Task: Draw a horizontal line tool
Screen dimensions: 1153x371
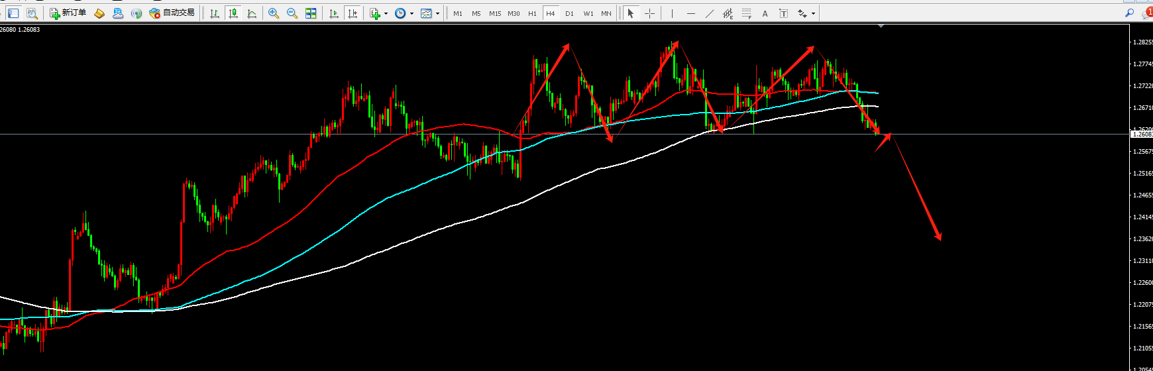Action: pyautogui.click(x=690, y=13)
